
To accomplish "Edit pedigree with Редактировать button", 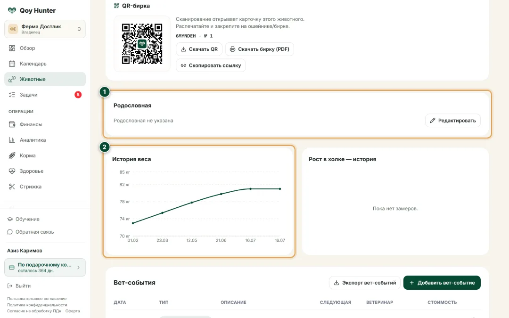I will [x=453, y=121].
